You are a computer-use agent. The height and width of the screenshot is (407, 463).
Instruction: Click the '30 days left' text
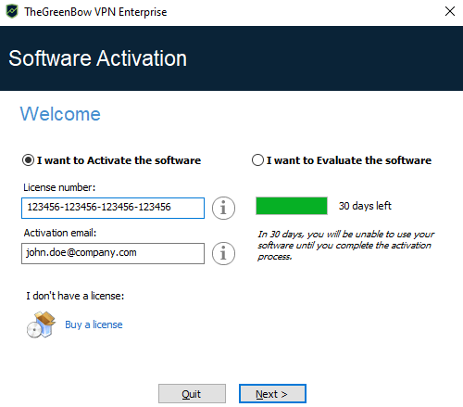point(365,206)
